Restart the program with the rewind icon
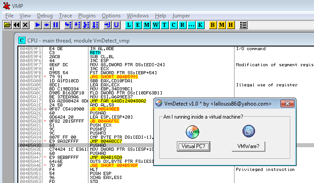Viewport: 314px width, 183px height. click(x=16, y=25)
